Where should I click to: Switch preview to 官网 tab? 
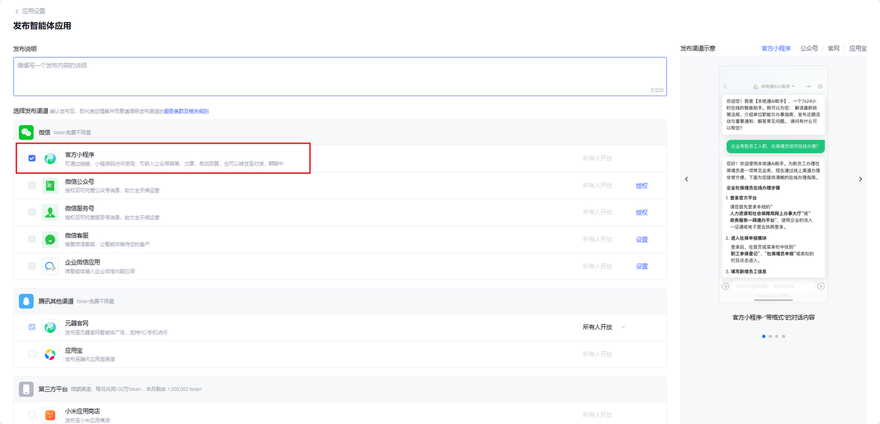833,49
